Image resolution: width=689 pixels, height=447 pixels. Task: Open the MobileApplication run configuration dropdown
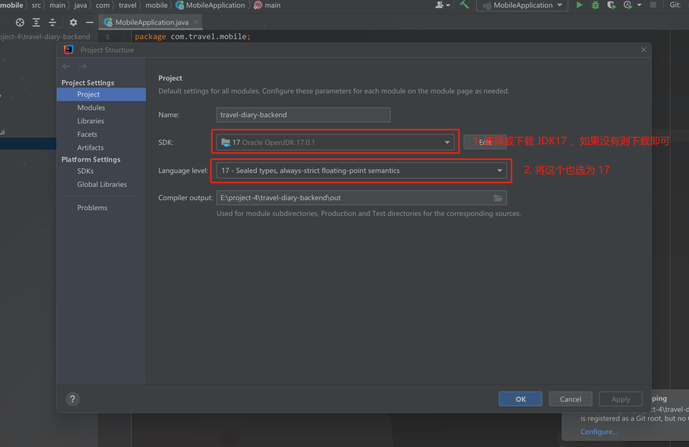pos(522,5)
